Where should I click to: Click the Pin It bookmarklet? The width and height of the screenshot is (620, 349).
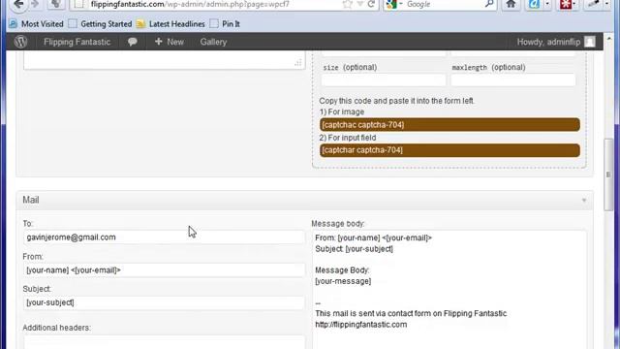[x=225, y=24]
